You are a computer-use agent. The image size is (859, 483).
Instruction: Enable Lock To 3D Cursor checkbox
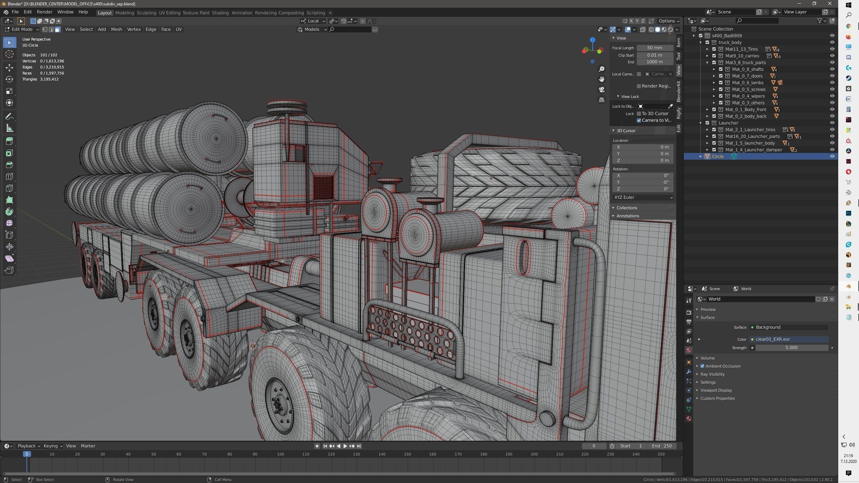coord(639,114)
